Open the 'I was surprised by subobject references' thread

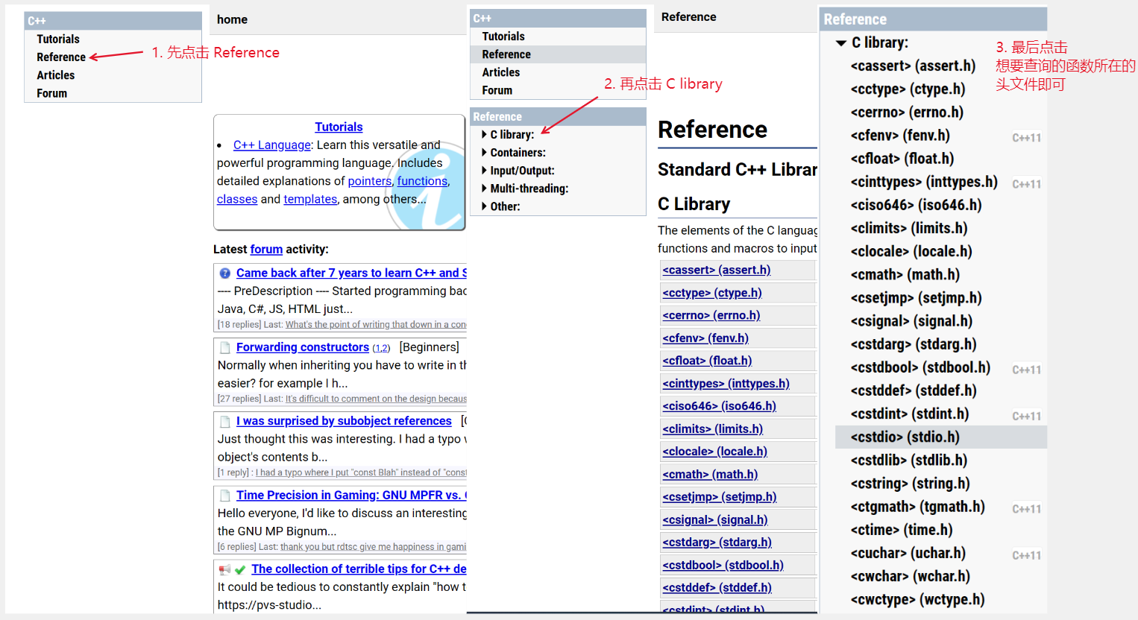tap(344, 421)
